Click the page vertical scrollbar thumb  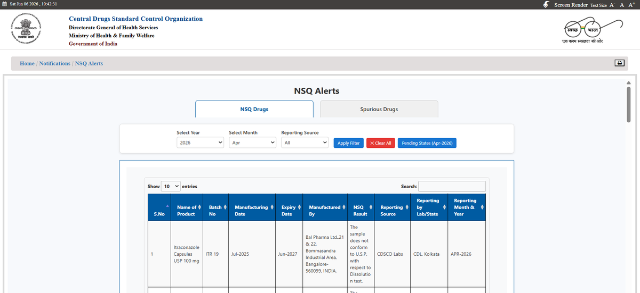tap(628, 104)
